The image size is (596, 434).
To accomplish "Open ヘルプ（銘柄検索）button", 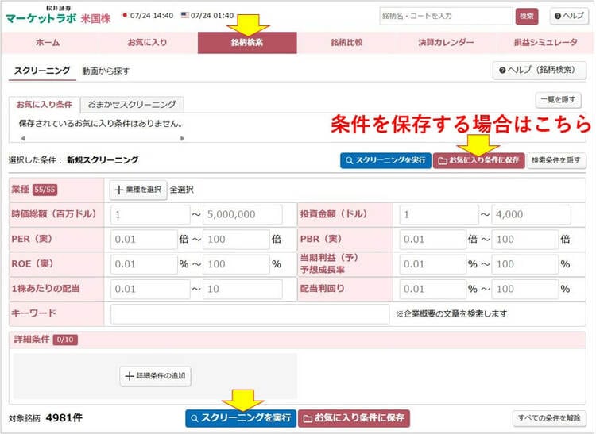I will click(x=540, y=70).
